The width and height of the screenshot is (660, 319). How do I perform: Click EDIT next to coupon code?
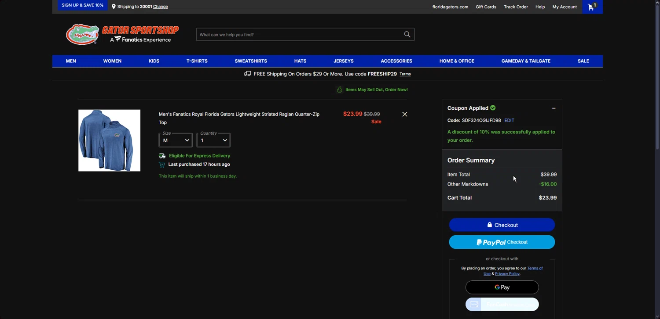(x=509, y=120)
